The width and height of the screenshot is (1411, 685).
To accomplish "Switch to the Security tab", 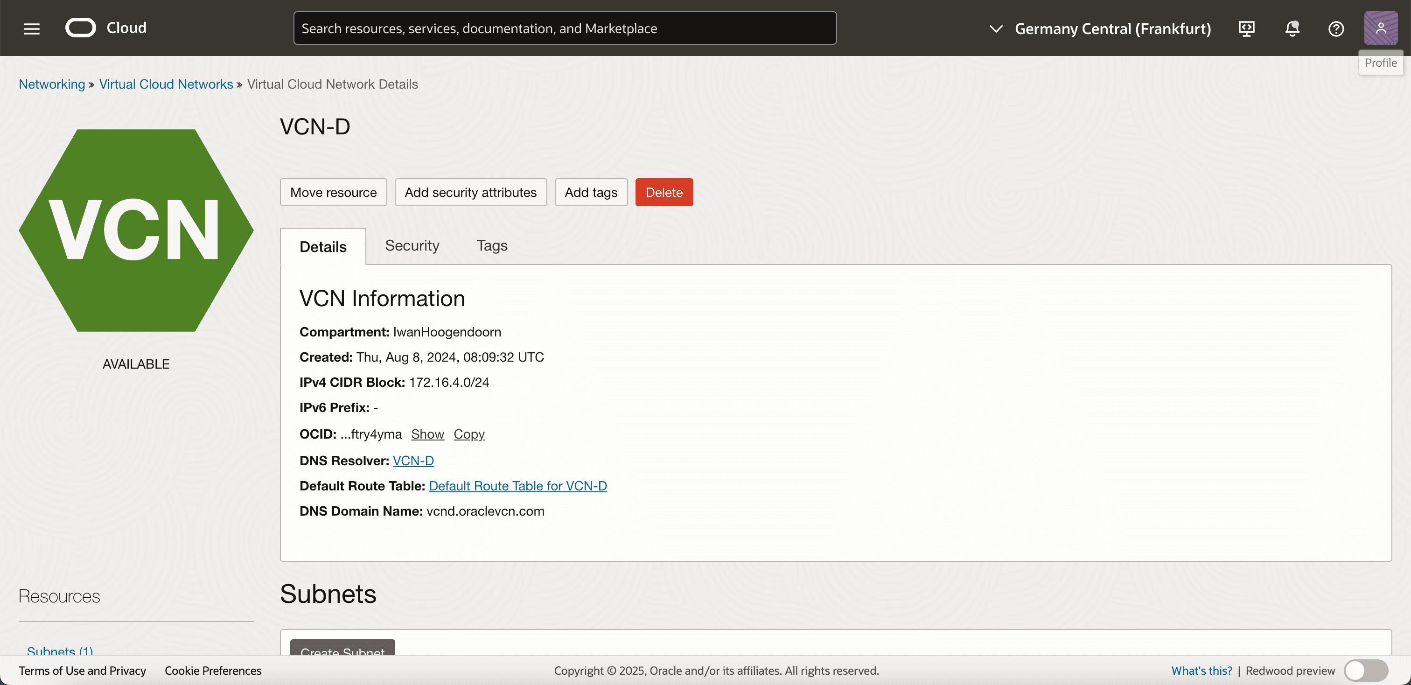I will pos(412,245).
